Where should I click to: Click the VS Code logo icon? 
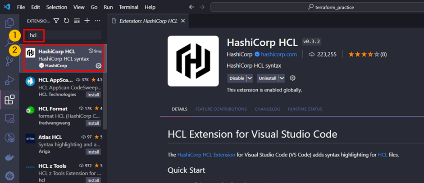click(6, 7)
